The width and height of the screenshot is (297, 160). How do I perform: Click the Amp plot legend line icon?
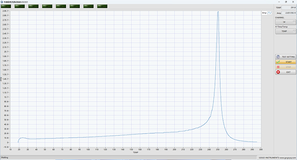270,13
